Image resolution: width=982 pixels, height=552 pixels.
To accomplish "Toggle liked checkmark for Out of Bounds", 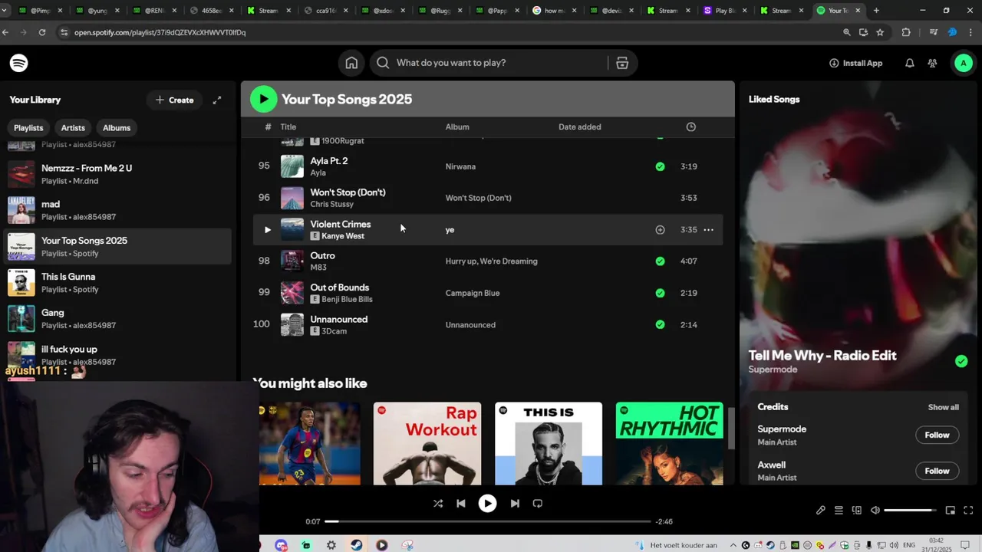I will [x=660, y=293].
